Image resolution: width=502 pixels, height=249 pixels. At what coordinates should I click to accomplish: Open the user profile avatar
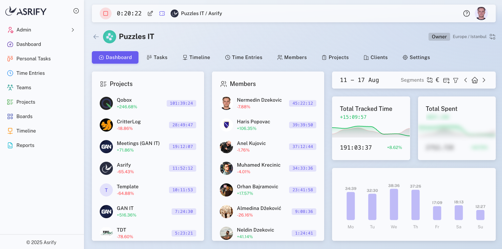(481, 13)
